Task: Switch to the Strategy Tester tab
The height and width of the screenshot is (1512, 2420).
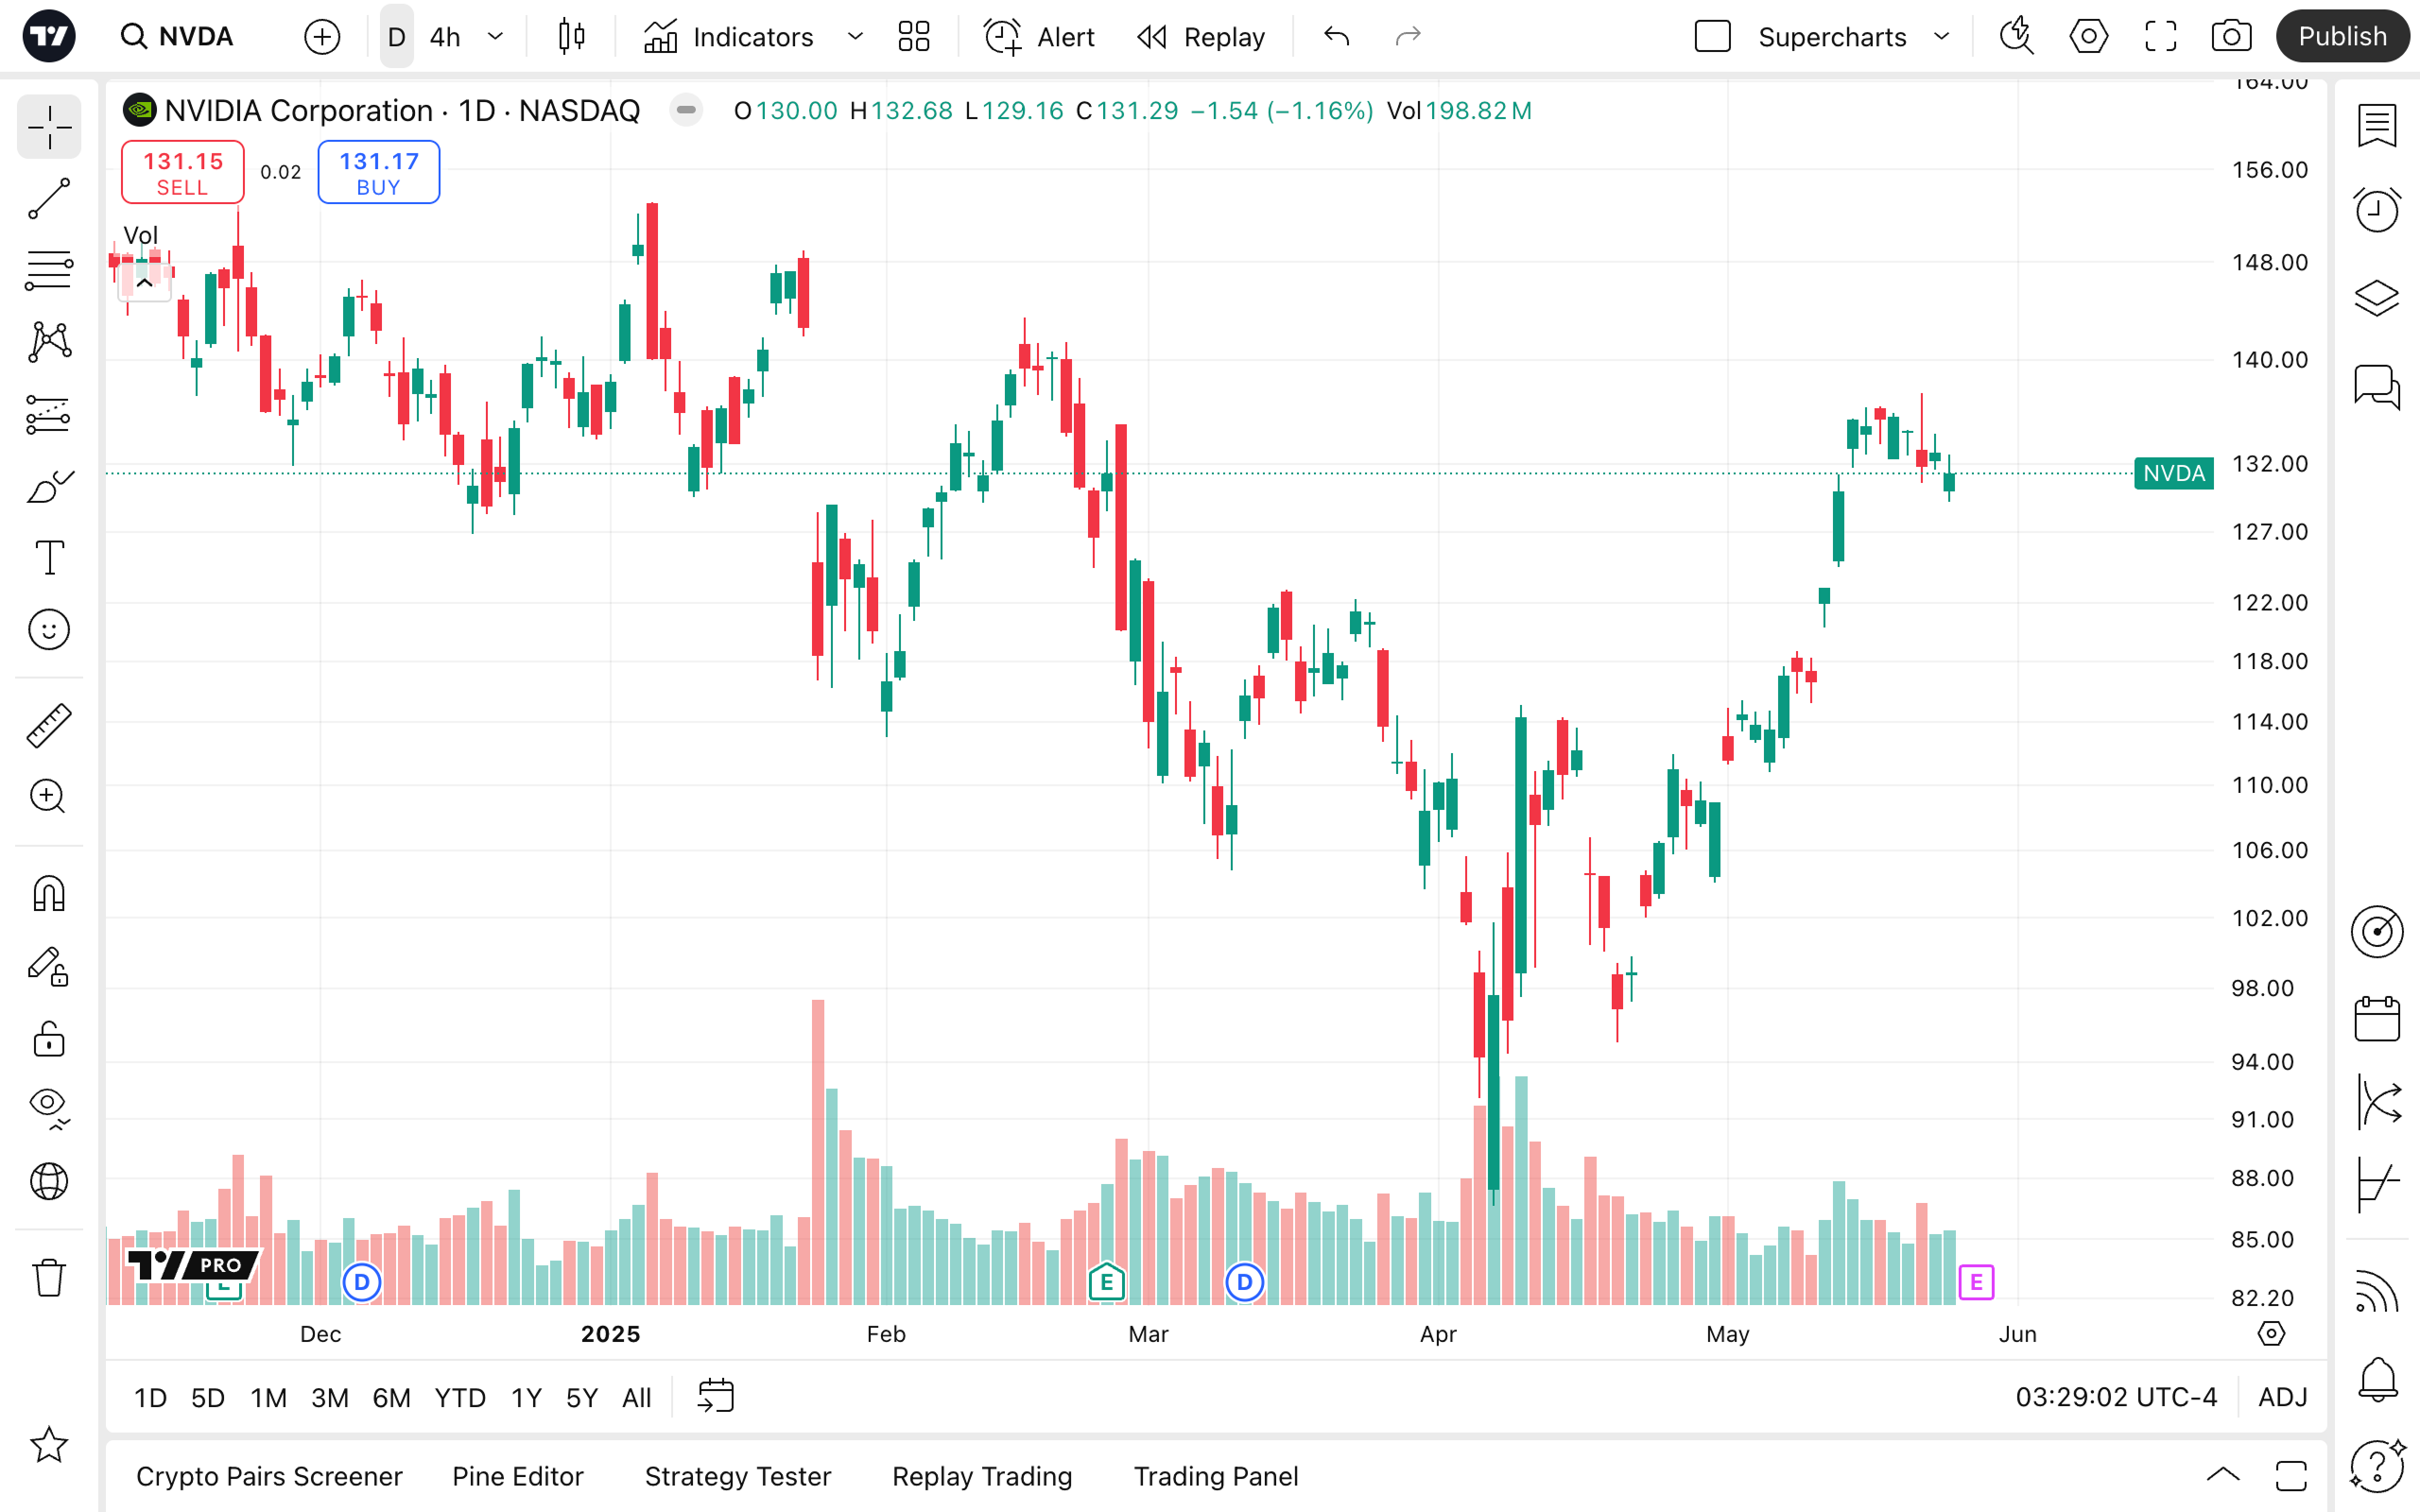Action: tap(737, 1476)
